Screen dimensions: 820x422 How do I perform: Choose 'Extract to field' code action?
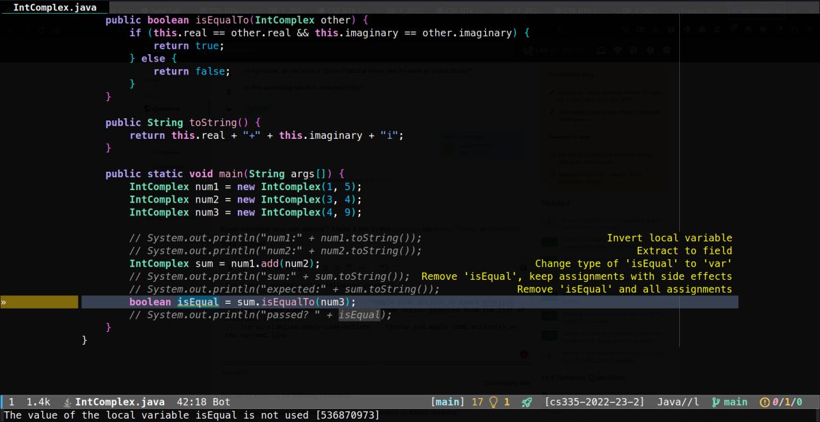click(x=684, y=251)
